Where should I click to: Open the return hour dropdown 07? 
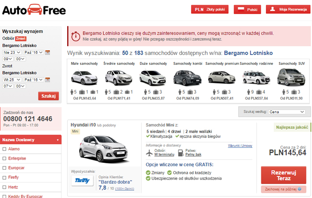pyautogui.click(x=8, y=86)
